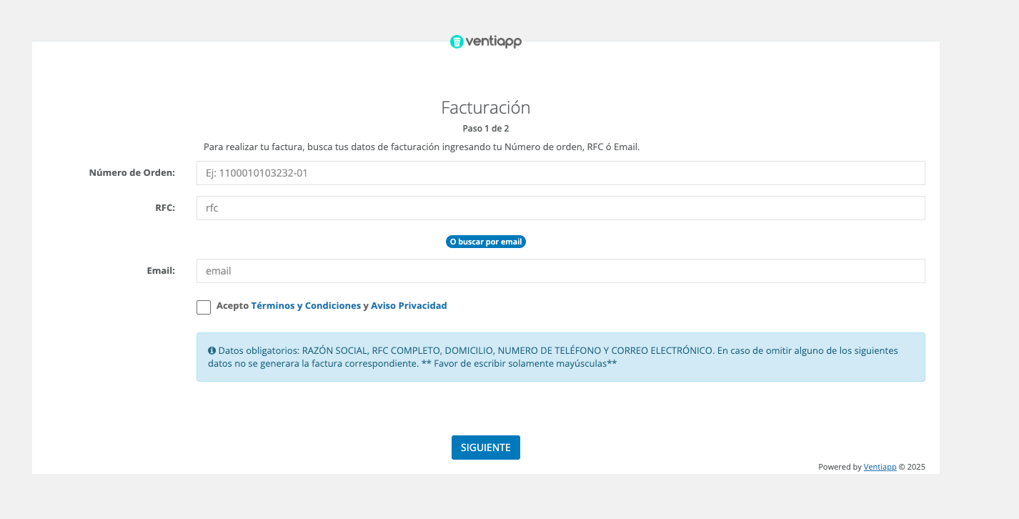
Task: Open the Términos y Condiciones link
Action: [x=306, y=305]
